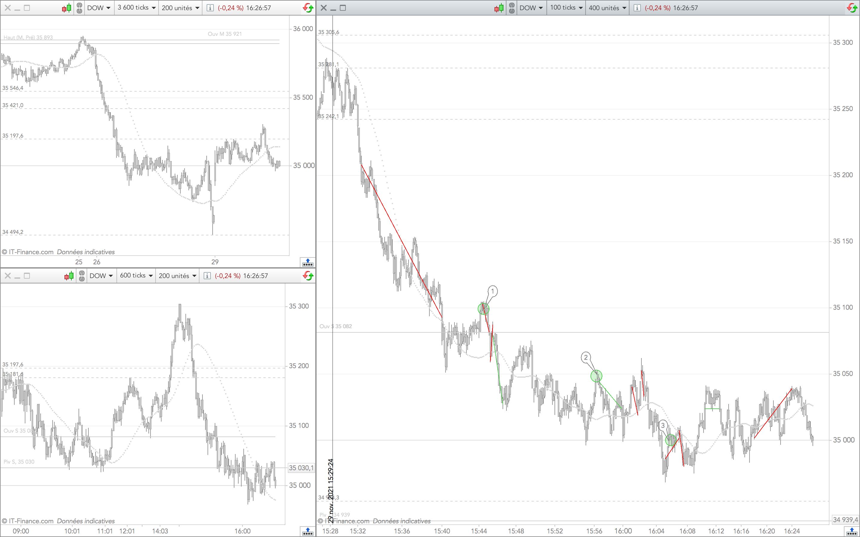This screenshot has height=537, width=860.
Task: Click bottom-right export icon of 600 ticks chart
Action: point(307,532)
